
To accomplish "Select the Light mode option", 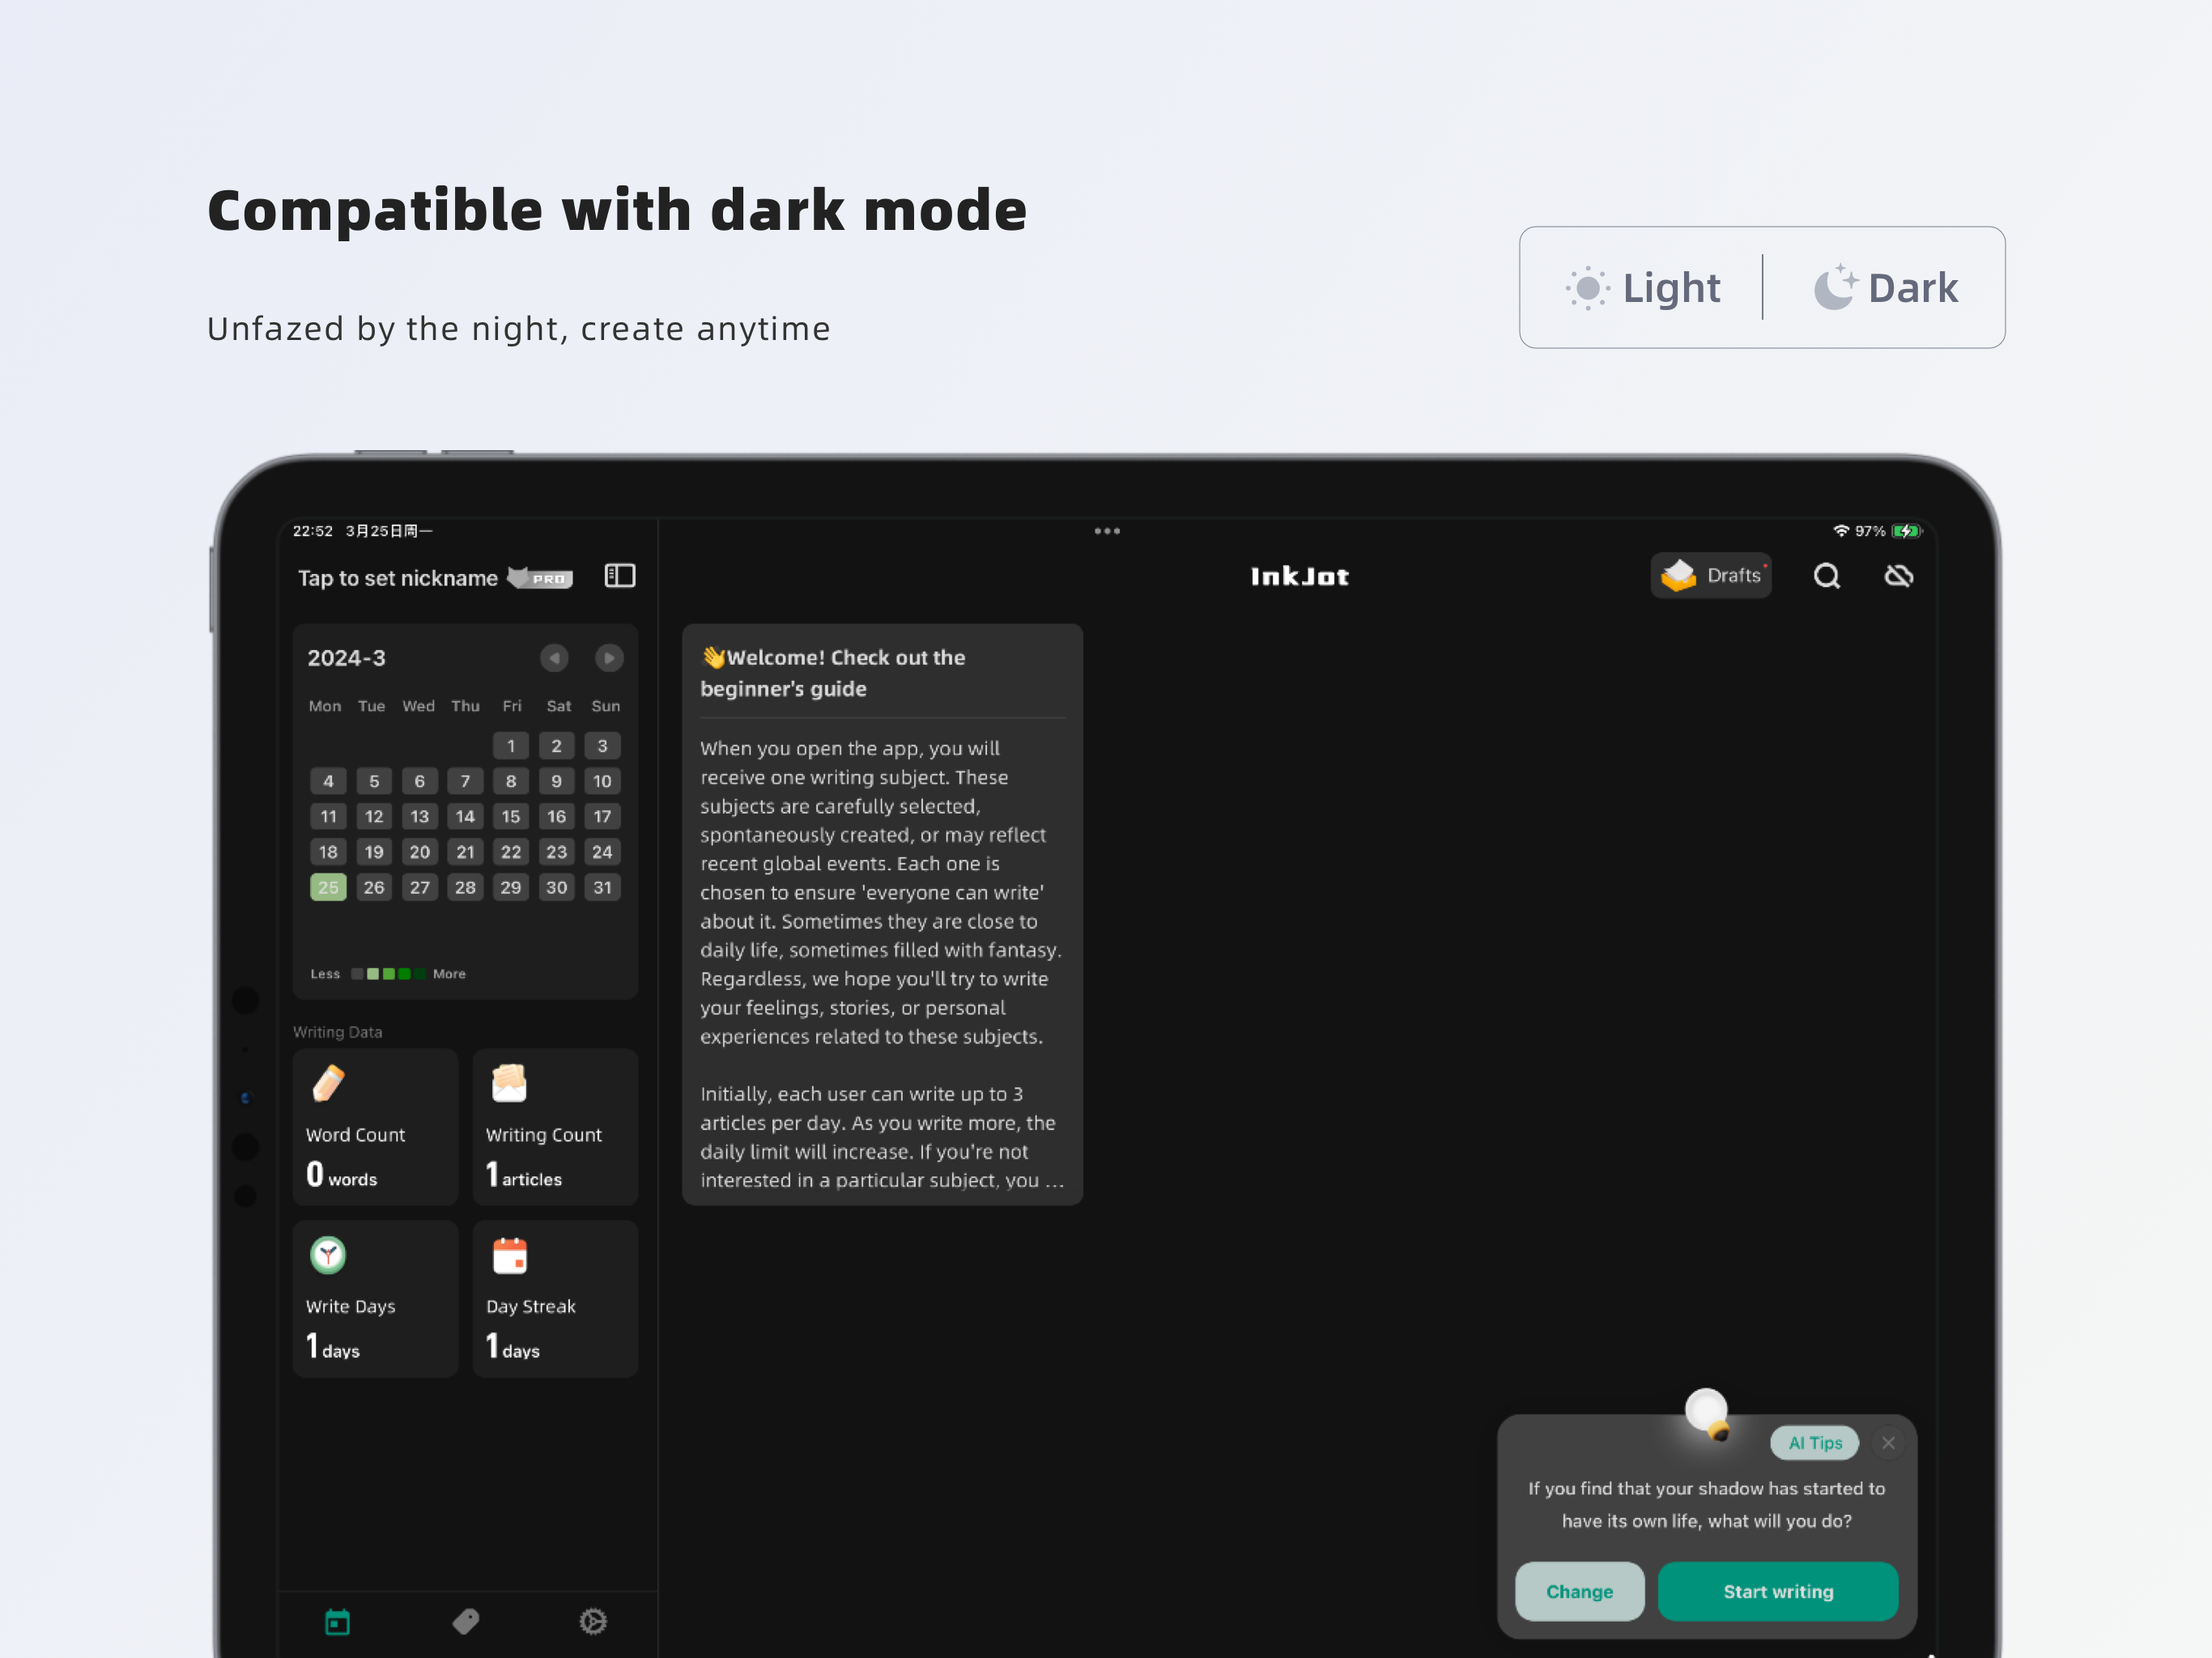I will 1643,288.
